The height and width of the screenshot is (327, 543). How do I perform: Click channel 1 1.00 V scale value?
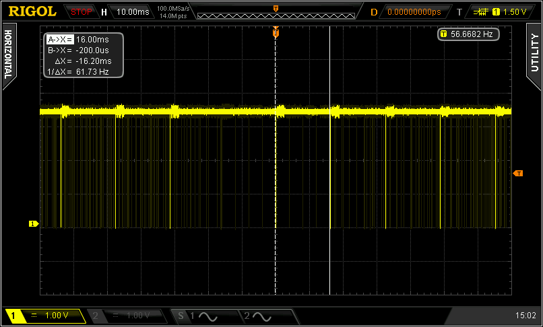click(x=57, y=316)
